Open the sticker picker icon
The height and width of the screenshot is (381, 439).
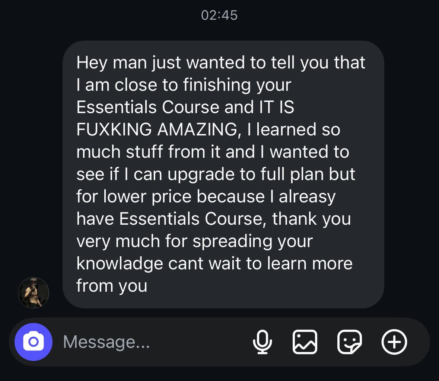(349, 342)
